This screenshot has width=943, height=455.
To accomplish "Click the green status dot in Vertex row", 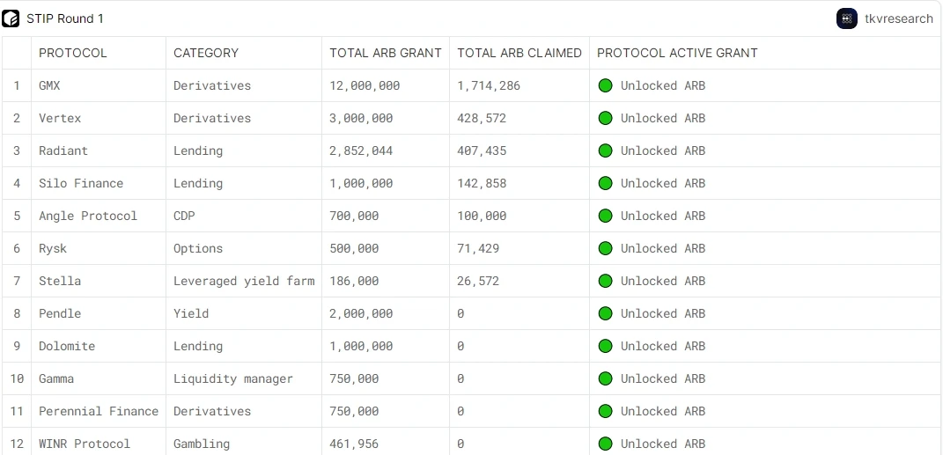I will pyautogui.click(x=605, y=118).
